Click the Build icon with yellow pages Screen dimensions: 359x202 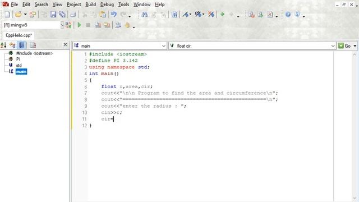tap(107, 25)
